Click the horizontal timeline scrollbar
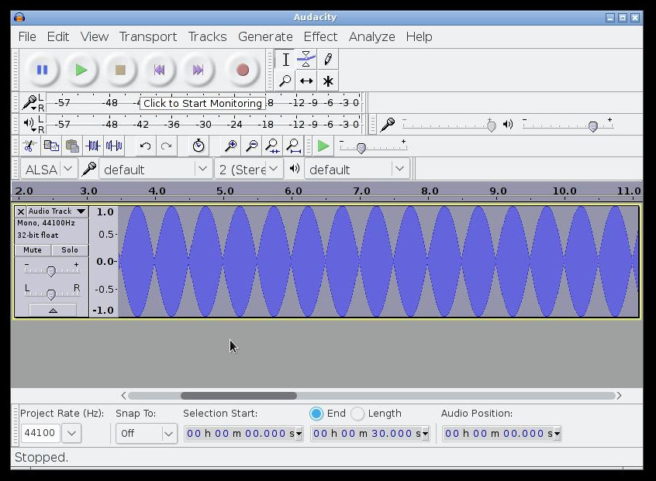 point(239,396)
